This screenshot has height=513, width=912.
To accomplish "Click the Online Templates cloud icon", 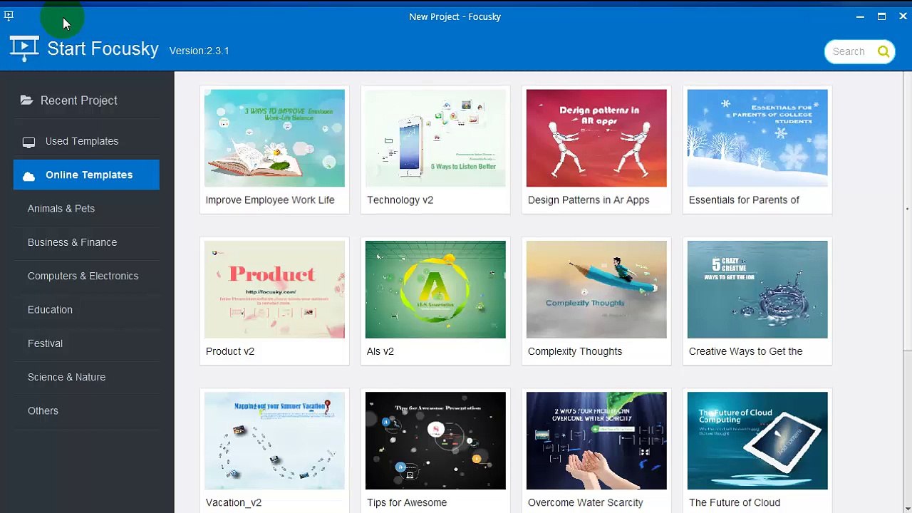I will pyautogui.click(x=28, y=176).
